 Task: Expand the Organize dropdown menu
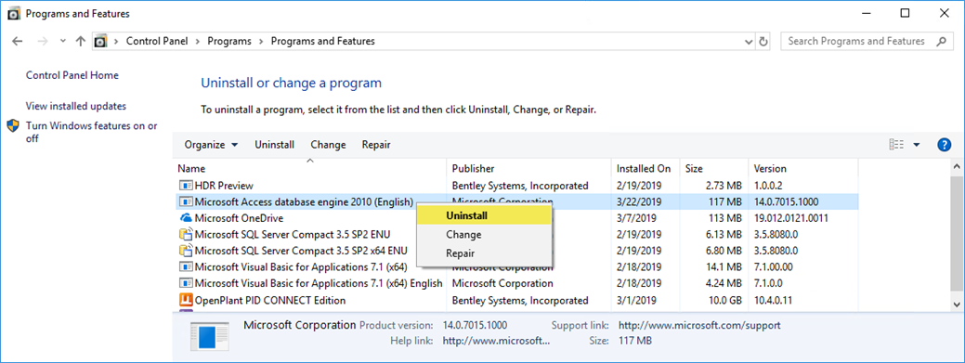211,145
